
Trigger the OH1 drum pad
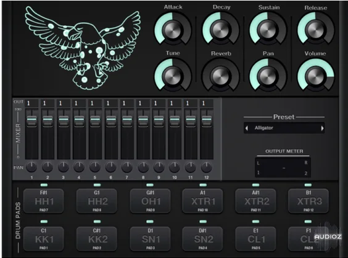[x=151, y=201]
